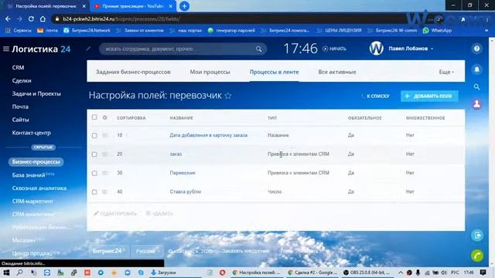The width and height of the screenshot is (495, 278).
Task: Switch to Все активные tab
Action: tap(337, 72)
